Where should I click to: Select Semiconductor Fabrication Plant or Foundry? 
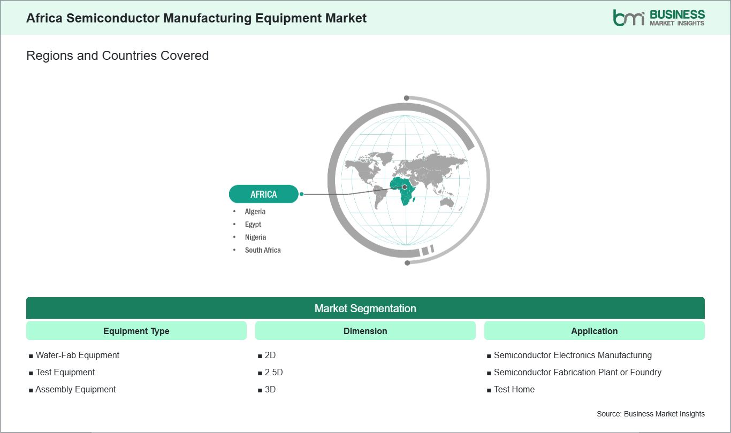(x=577, y=372)
